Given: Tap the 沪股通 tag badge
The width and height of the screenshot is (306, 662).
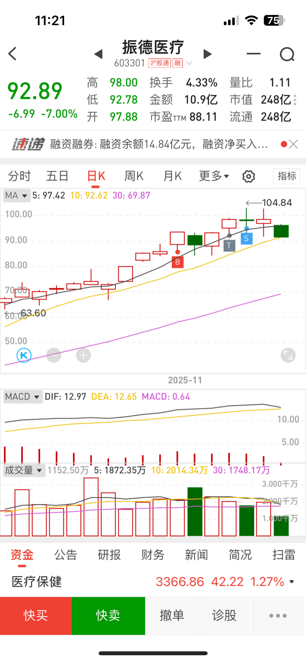Looking at the screenshot, I should point(159,63).
